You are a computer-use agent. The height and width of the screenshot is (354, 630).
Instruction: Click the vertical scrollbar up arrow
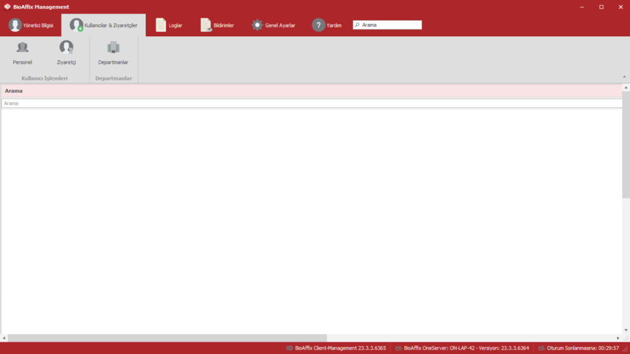coord(626,87)
